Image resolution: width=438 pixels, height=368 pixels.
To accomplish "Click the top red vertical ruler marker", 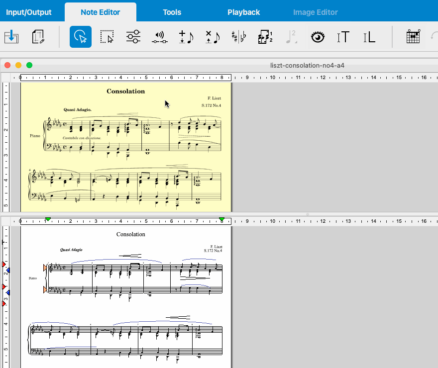I will pyautogui.click(x=4, y=264).
